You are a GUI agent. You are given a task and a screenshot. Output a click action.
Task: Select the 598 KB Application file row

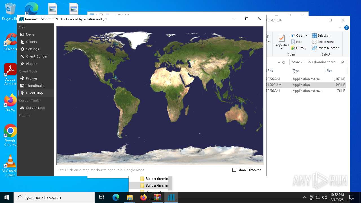tap(306, 85)
